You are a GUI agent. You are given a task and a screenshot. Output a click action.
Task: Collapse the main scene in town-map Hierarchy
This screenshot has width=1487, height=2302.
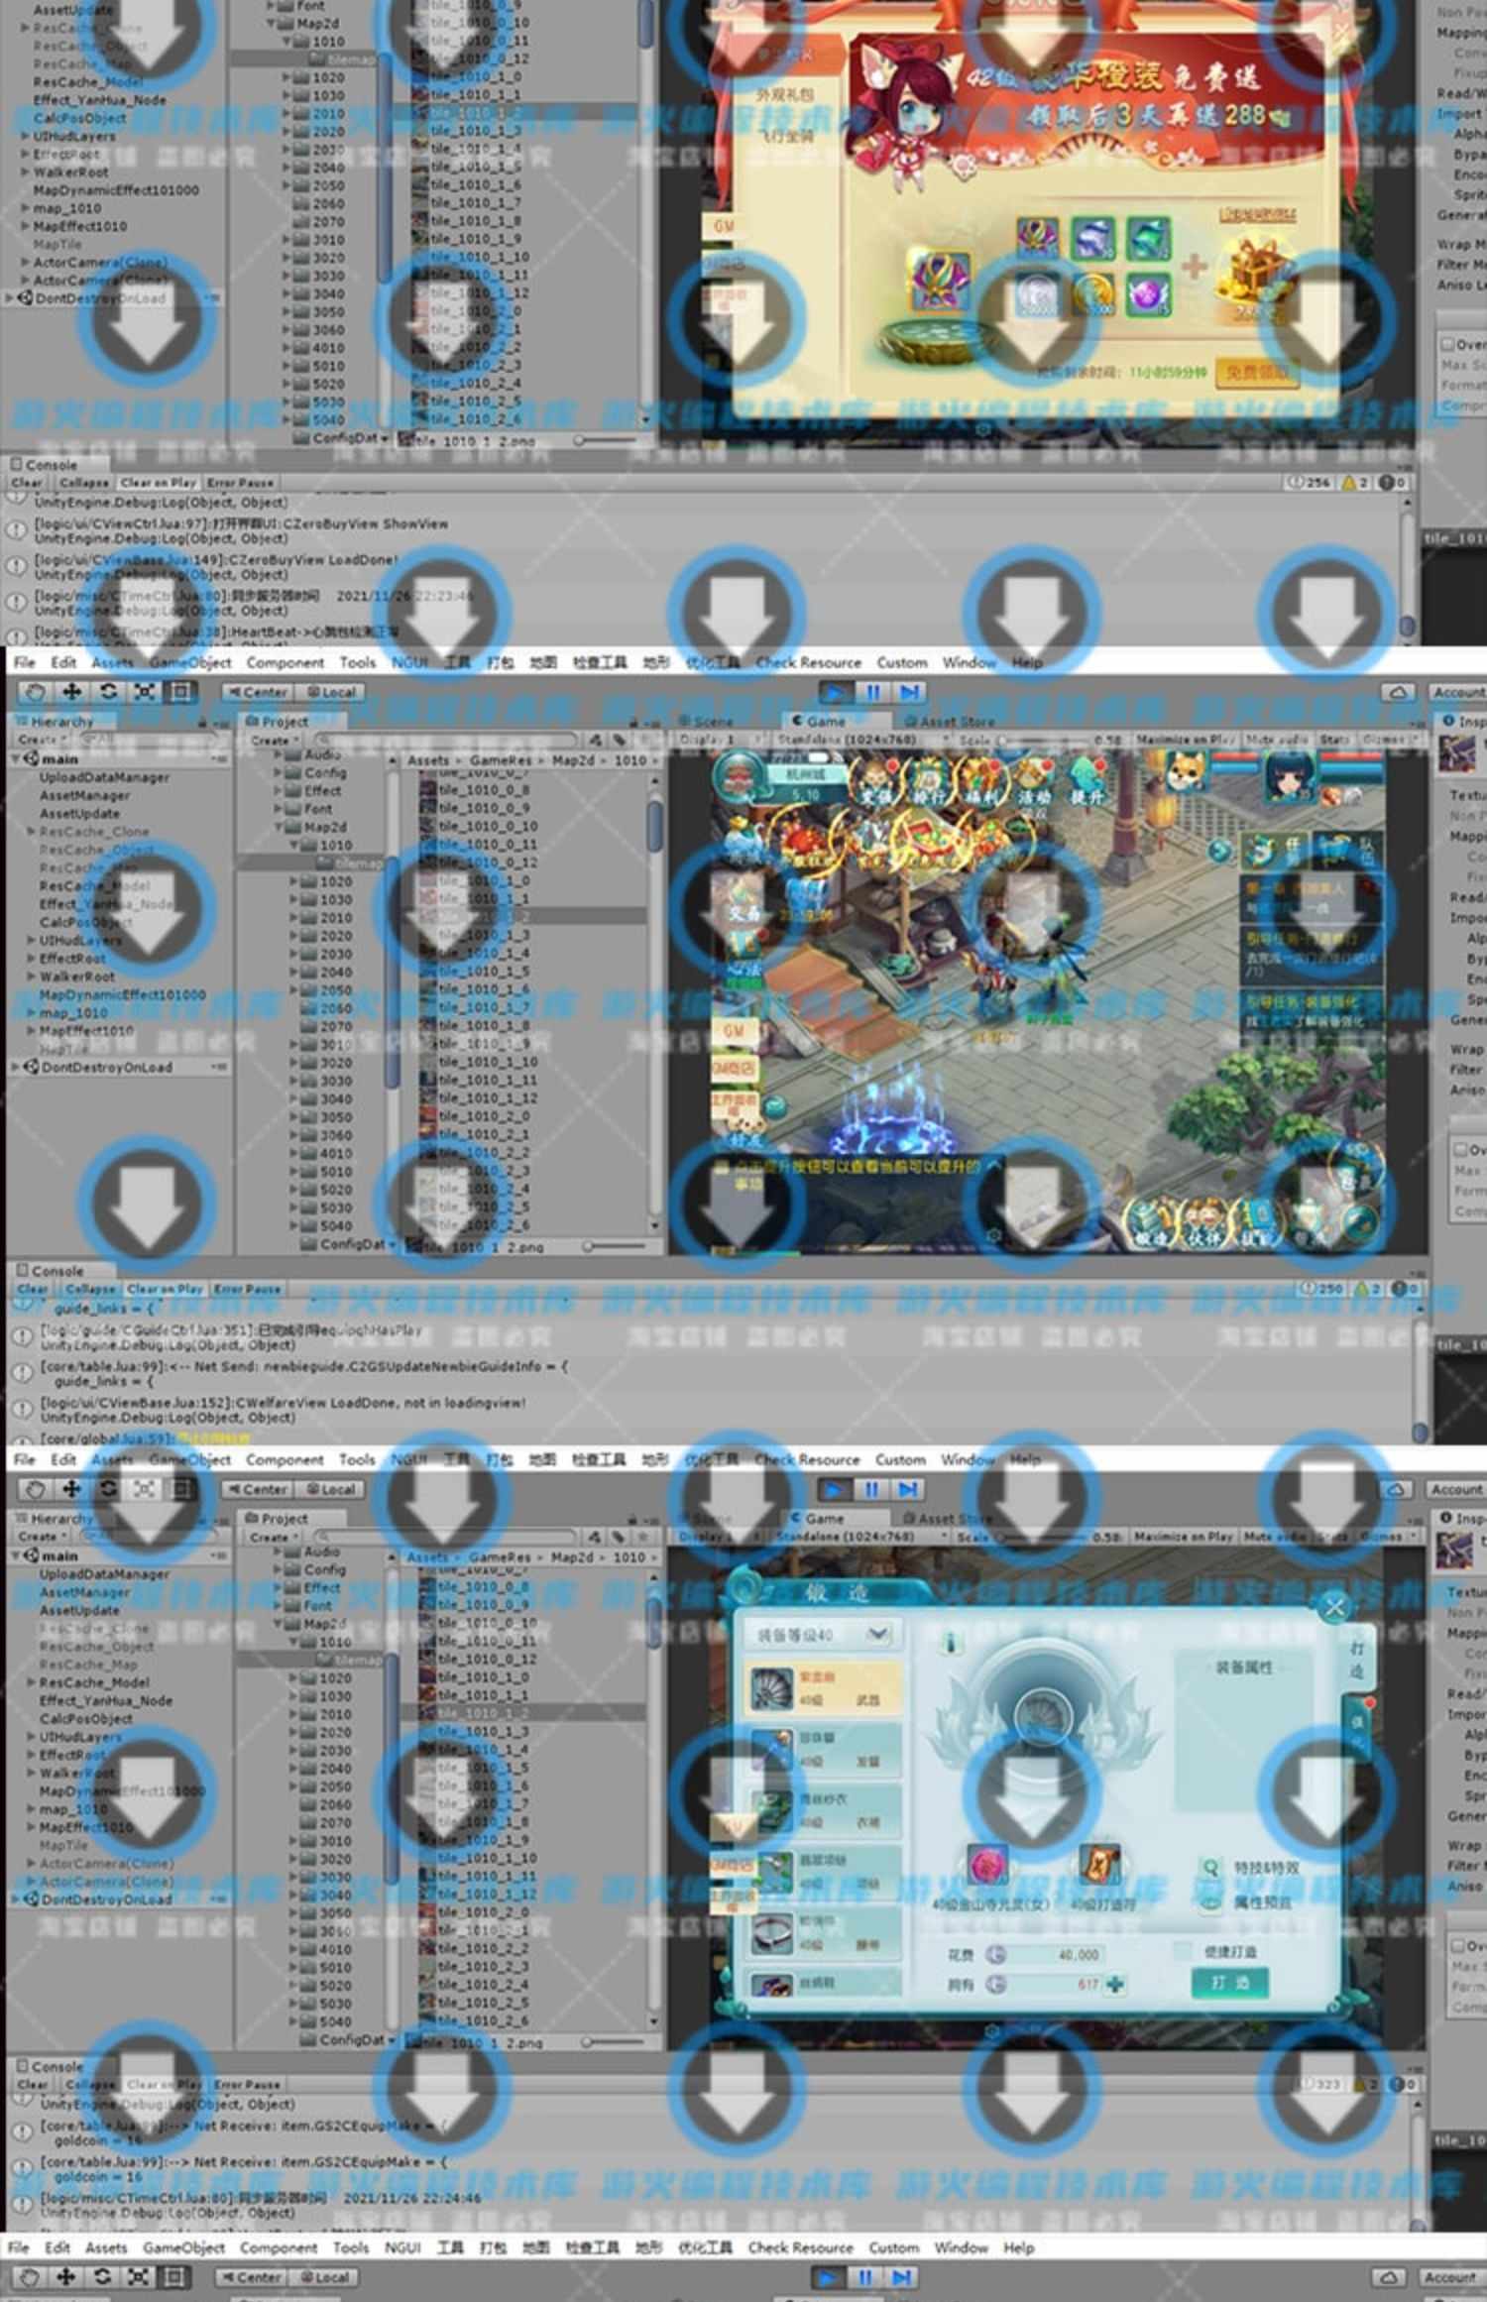16,758
